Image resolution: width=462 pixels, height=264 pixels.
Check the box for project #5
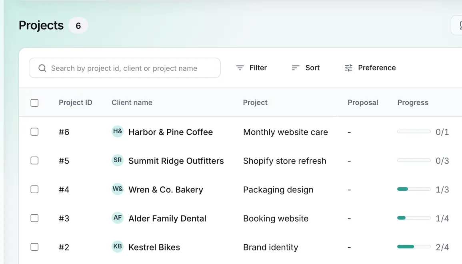(34, 160)
